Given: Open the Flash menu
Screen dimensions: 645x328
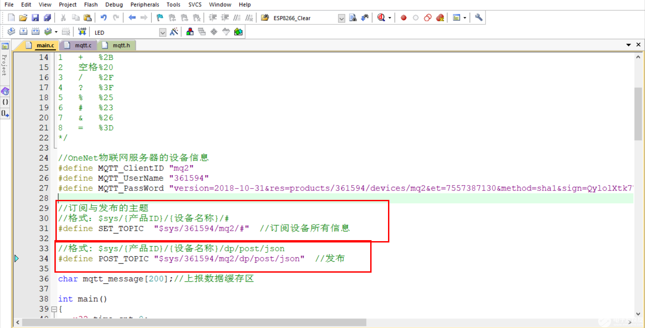Looking at the screenshot, I should (91, 5).
